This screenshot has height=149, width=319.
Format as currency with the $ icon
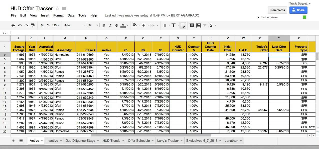(x=42, y=25)
